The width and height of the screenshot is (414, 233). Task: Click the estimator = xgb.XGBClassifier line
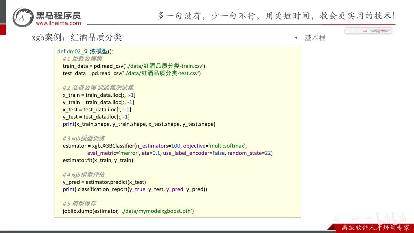(155, 146)
